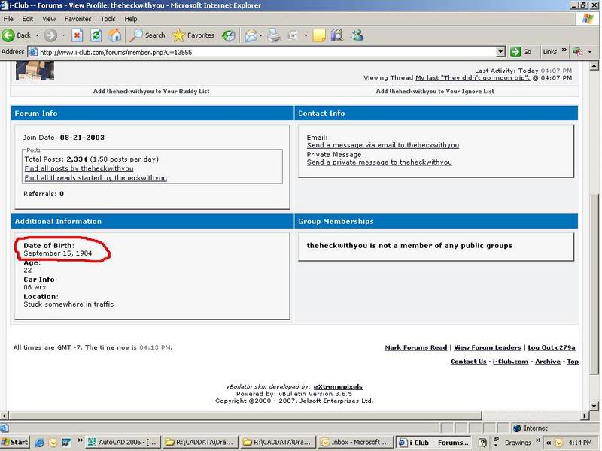Open the Favorites star button

(193, 35)
